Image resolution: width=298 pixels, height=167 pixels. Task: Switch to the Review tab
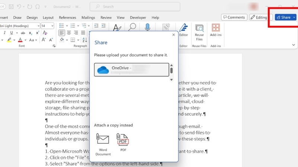click(x=106, y=17)
